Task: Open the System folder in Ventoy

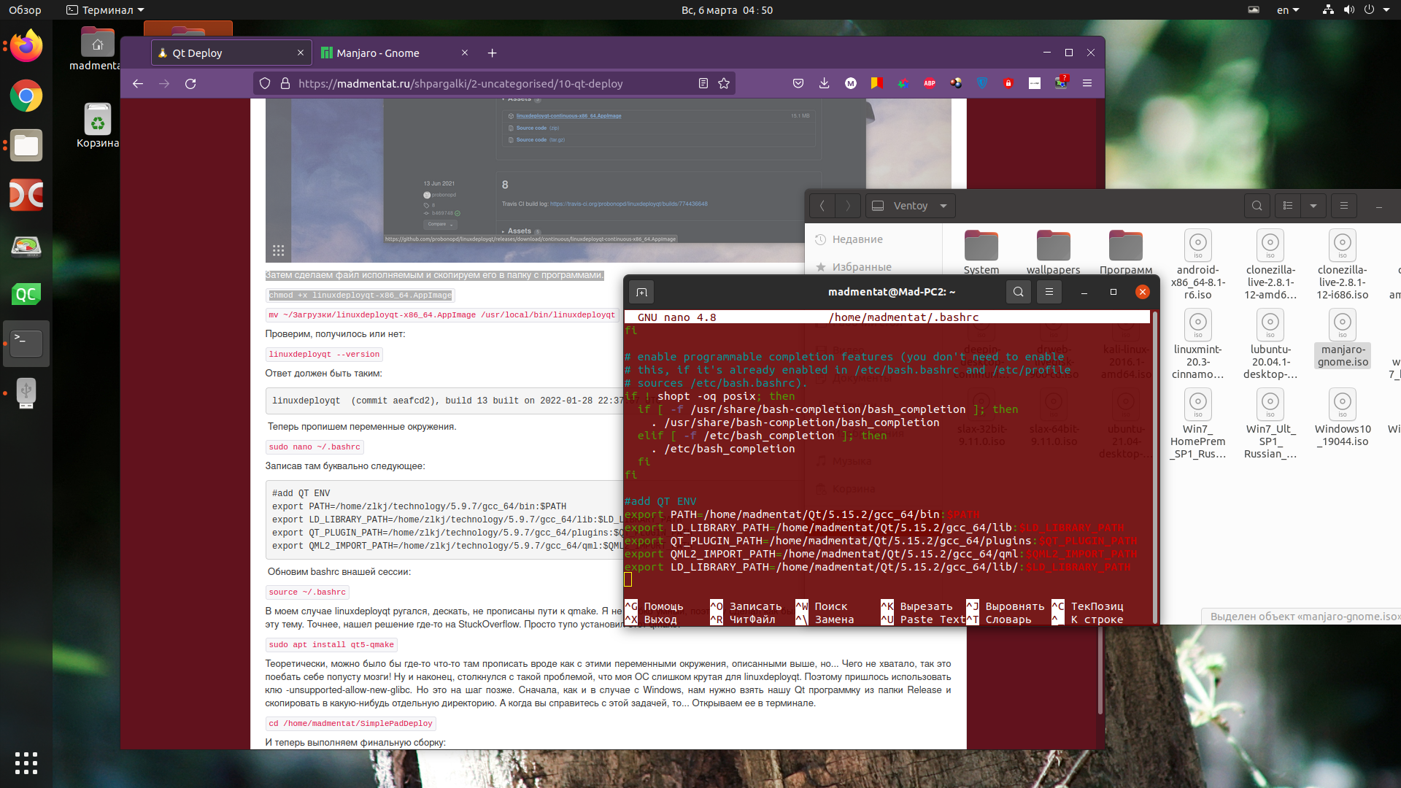Action: tap(981, 252)
